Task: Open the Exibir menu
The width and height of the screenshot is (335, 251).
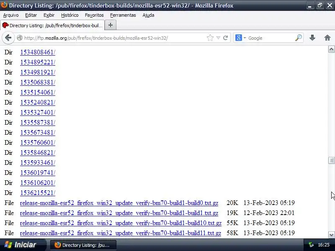Action: click(49, 15)
